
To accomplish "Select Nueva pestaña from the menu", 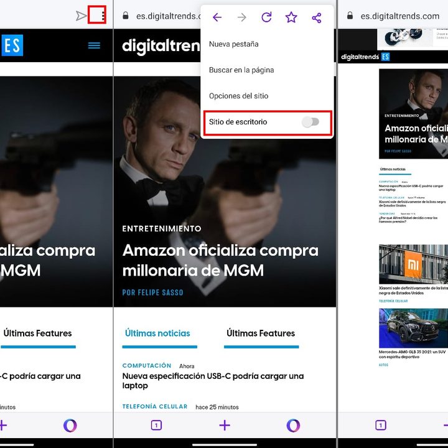I will coord(234,44).
